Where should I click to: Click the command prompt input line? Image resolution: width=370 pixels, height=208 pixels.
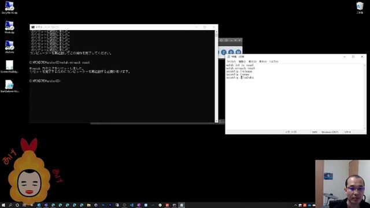tap(45, 81)
